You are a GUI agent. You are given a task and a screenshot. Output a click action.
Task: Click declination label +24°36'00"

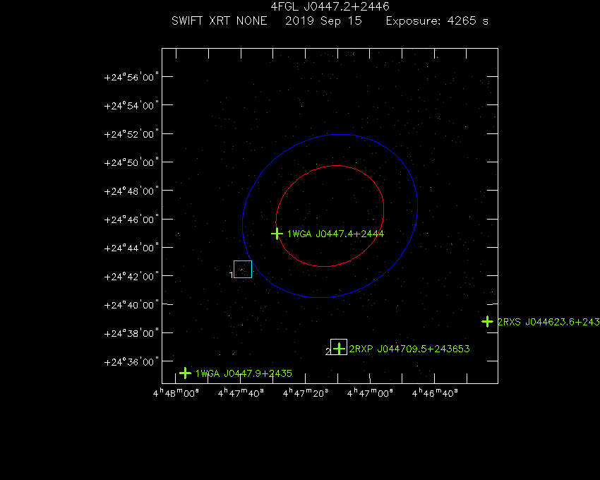131,361
